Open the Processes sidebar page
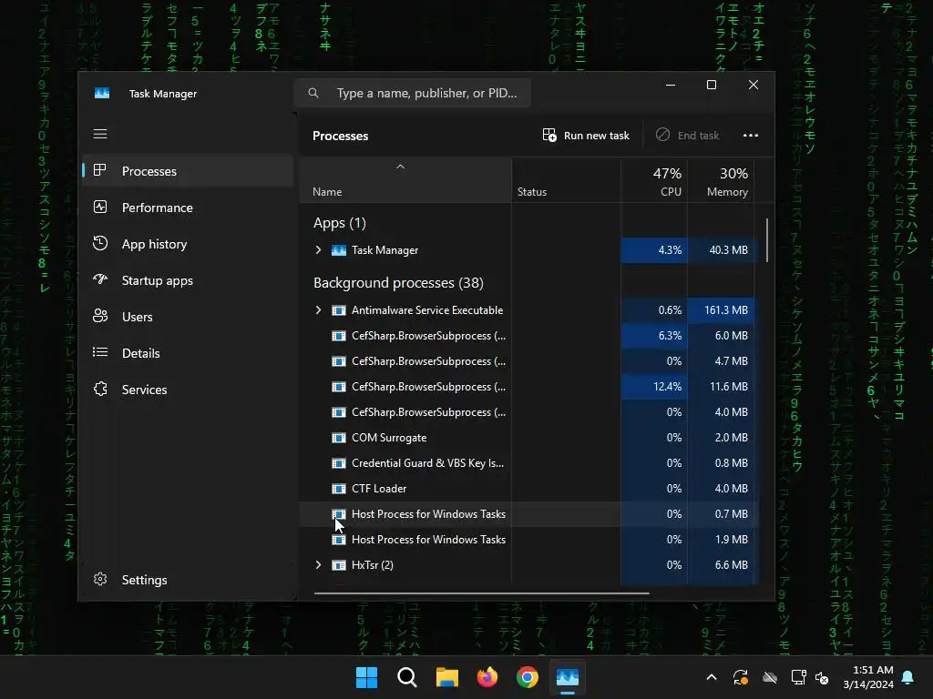The width and height of the screenshot is (933, 699). coord(188,171)
